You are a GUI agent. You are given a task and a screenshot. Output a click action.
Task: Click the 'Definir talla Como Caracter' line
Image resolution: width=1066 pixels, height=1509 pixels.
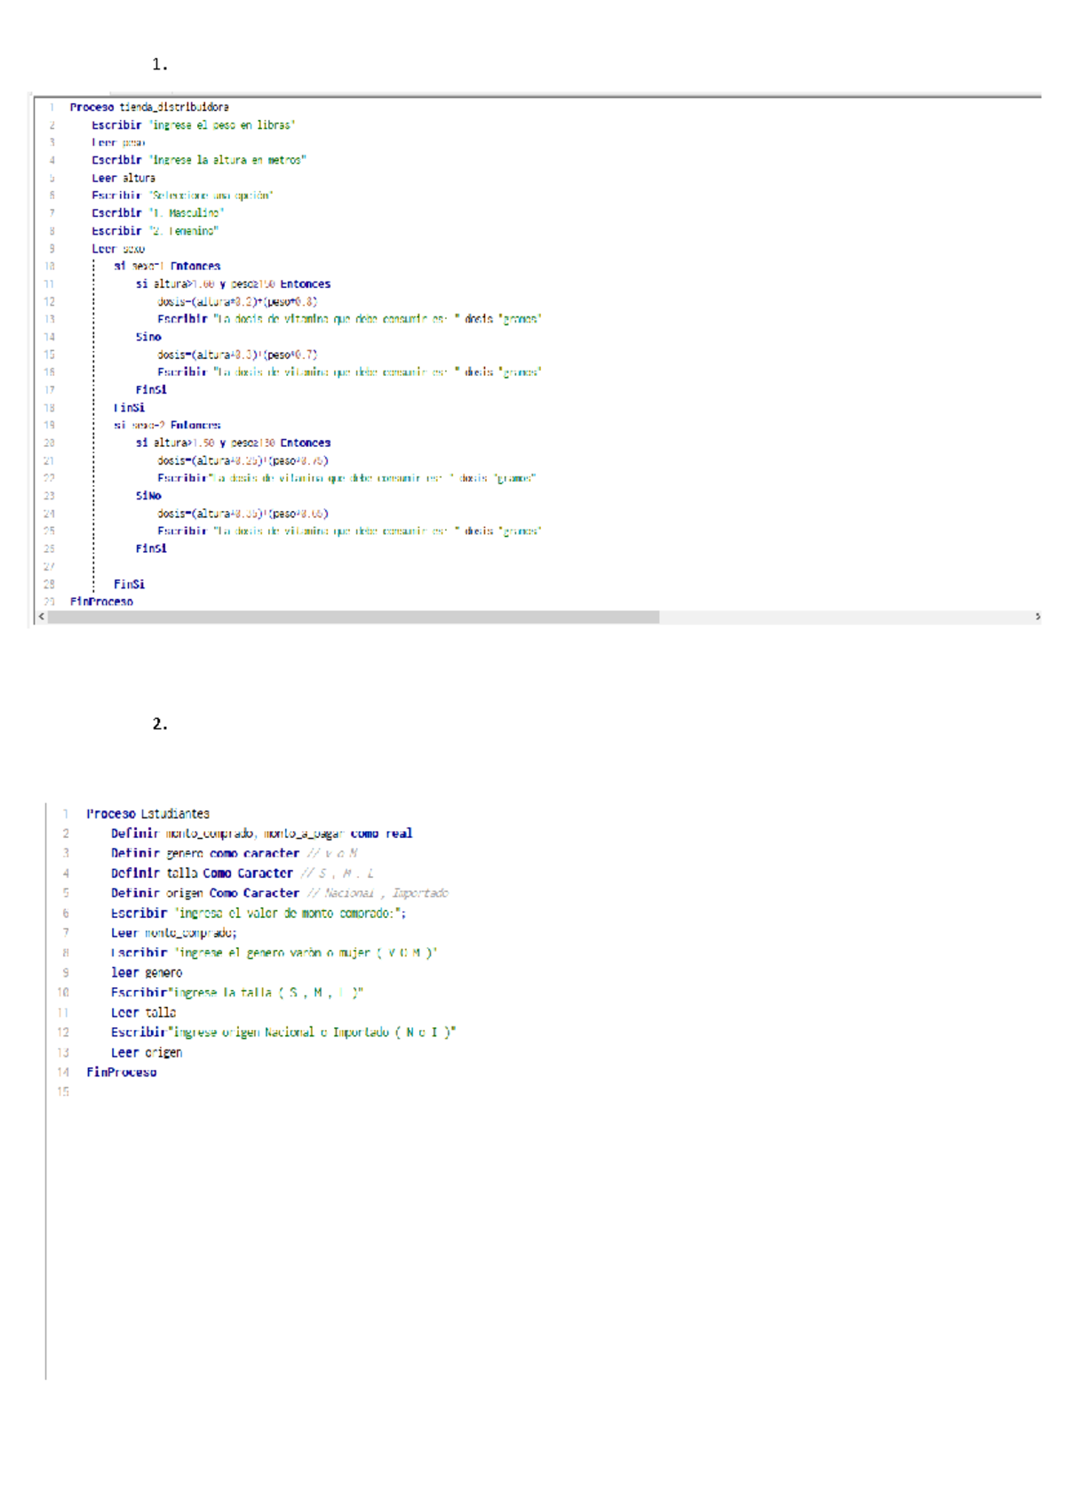click(x=202, y=874)
